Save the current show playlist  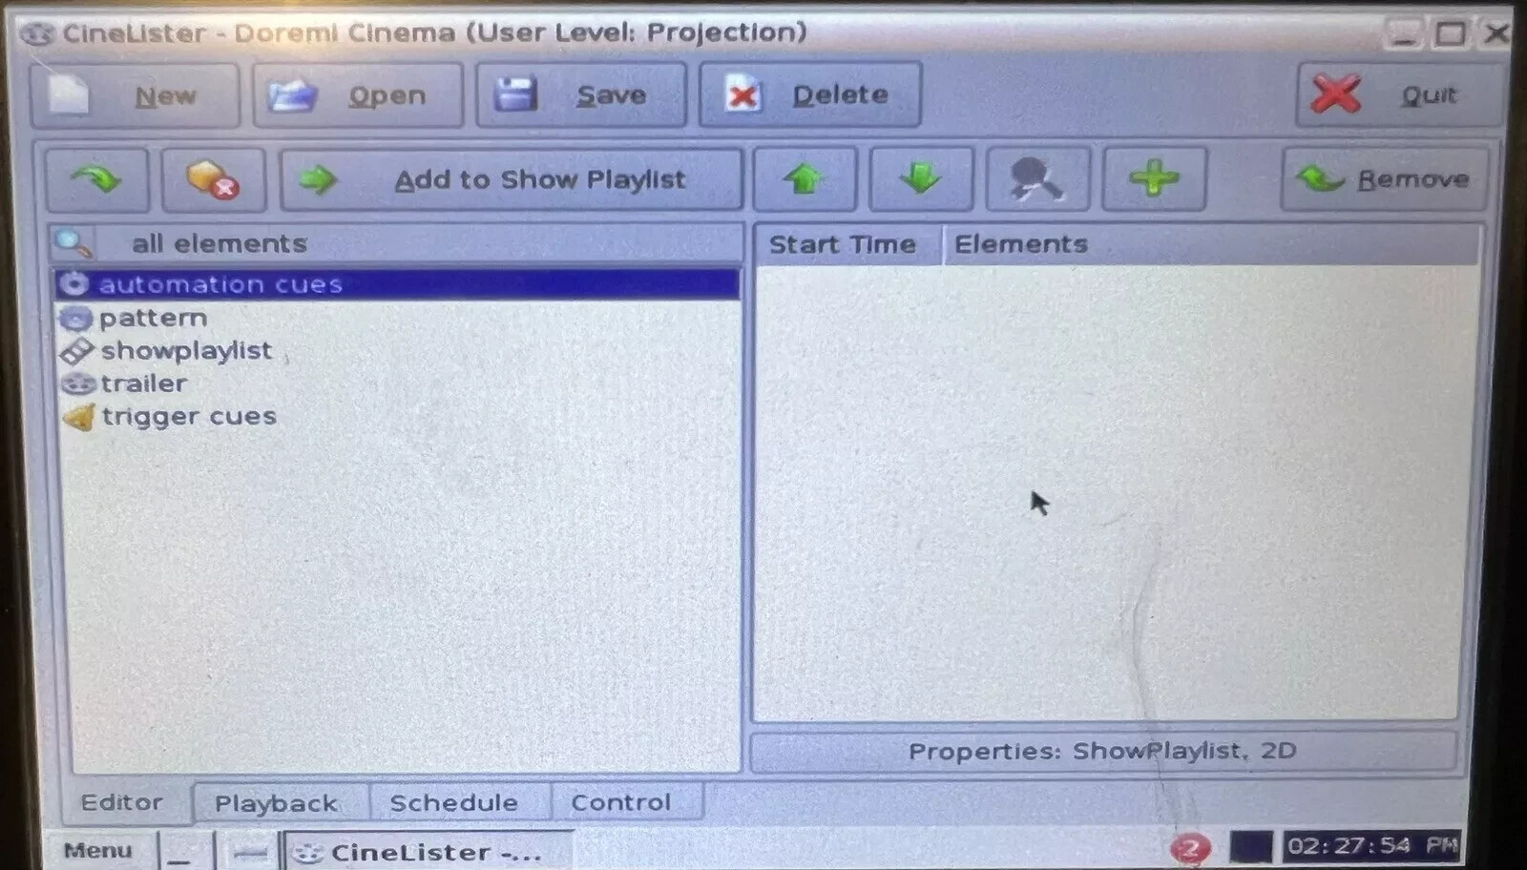tap(581, 95)
